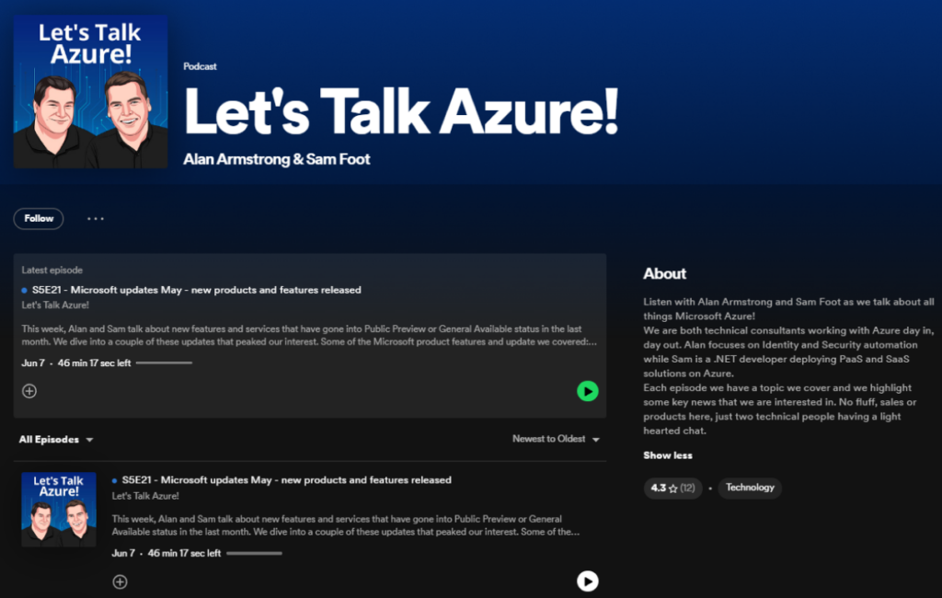Screen dimensions: 942x598
Task: Open the S5E21 title in Latest episode card
Action: point(196,290)
